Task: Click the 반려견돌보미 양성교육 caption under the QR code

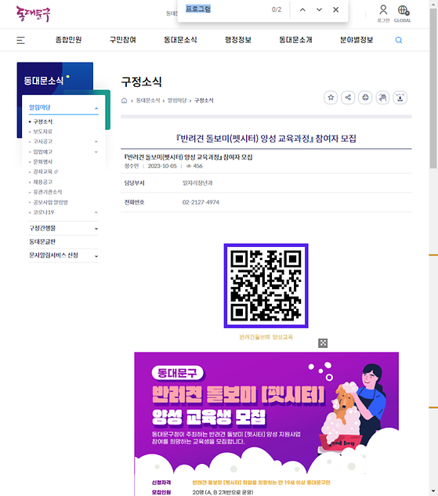Action: pos(266,337)
